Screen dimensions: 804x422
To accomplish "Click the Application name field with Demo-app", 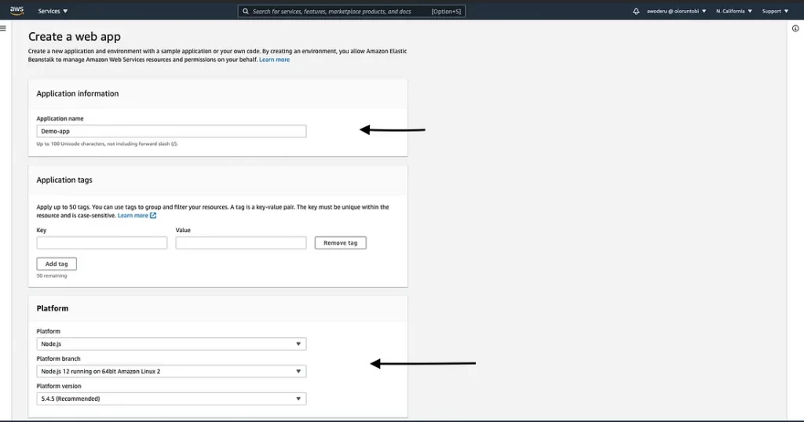I will (x=171, y=132).
